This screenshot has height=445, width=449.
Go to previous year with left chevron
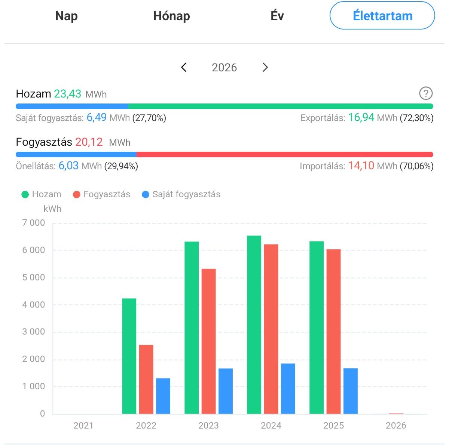184,67
